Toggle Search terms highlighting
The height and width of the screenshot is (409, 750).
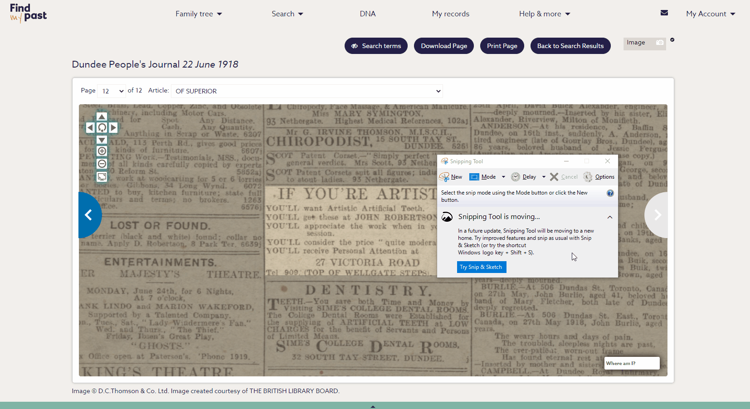pos(376,46)
